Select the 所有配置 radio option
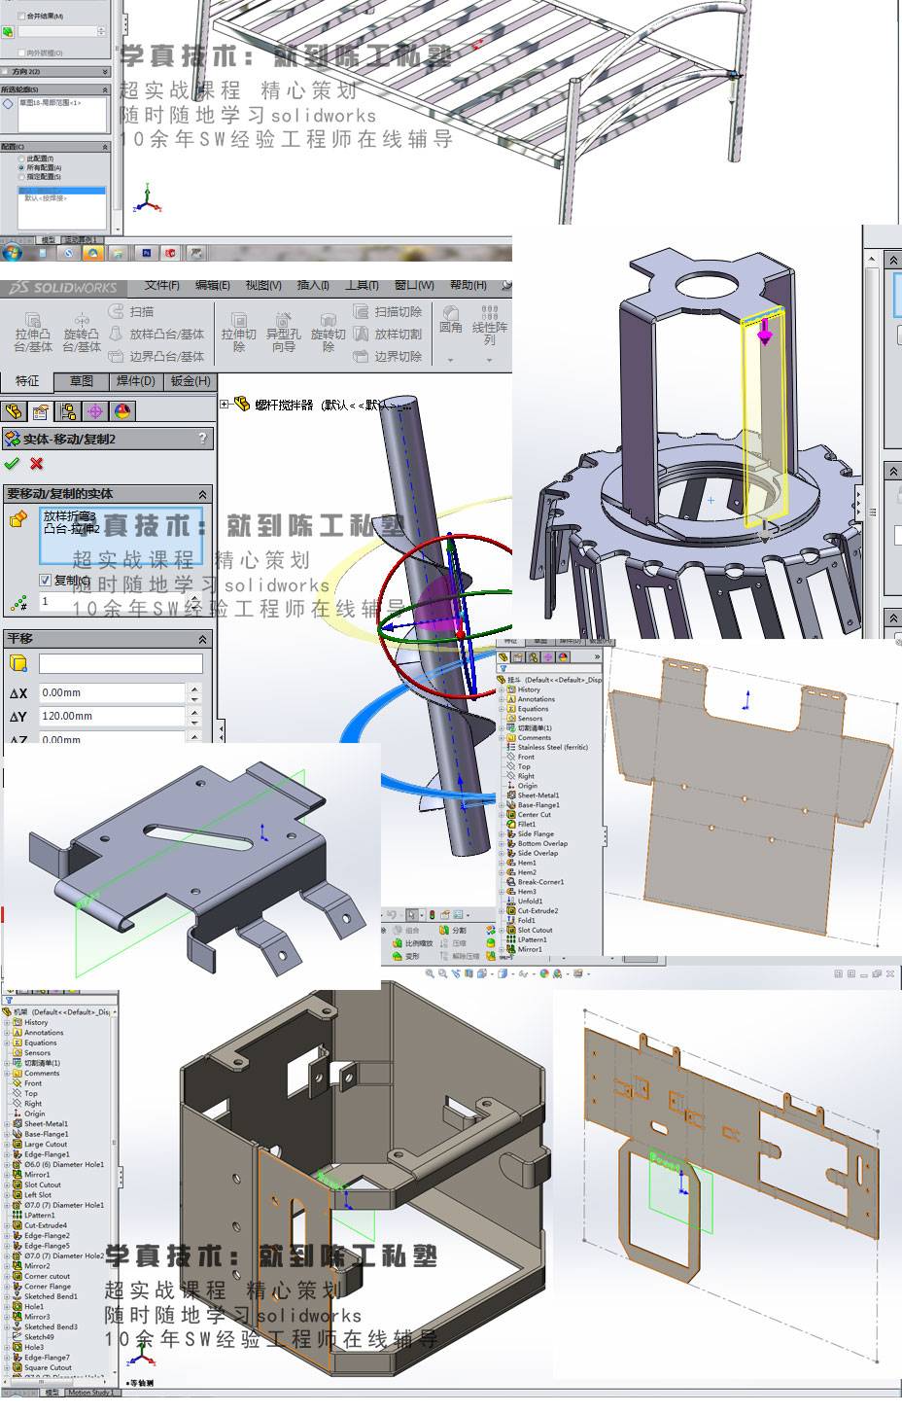The height and width of the screenshot is (1414, 902). click(x=21, y=168)
